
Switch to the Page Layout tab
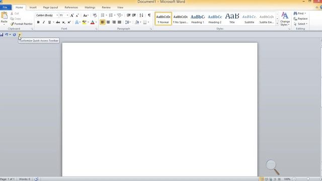[x=50, y=8]
